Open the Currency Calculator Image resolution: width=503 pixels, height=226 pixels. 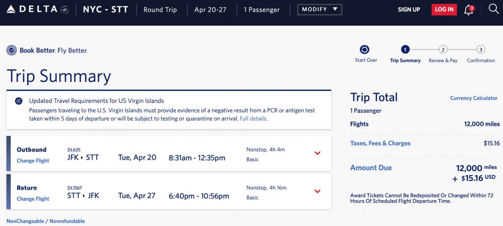point(474,98)
